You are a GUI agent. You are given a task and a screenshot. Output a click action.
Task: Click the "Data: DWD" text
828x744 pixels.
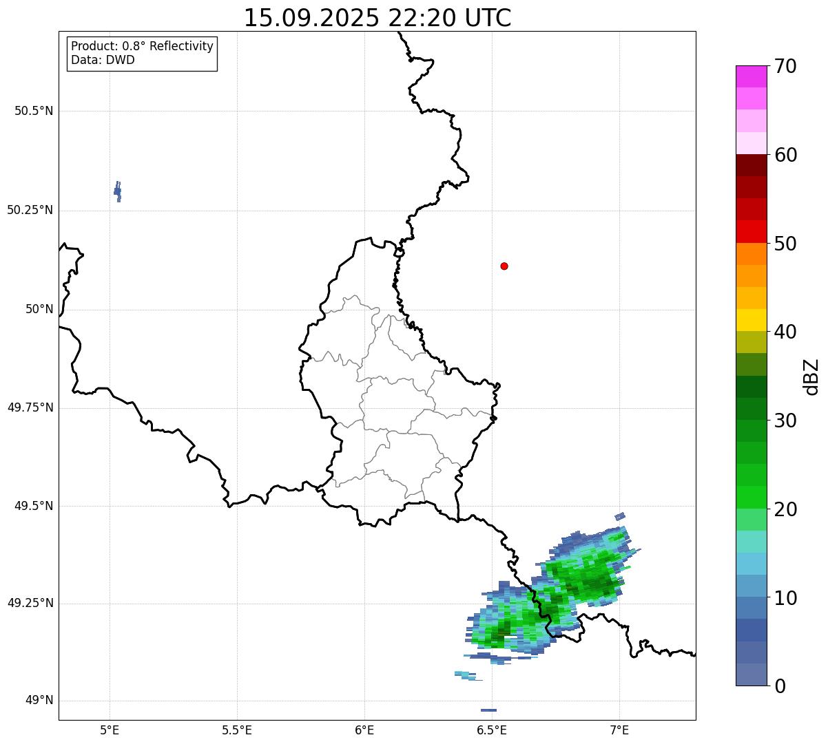(x=103, y=60)
